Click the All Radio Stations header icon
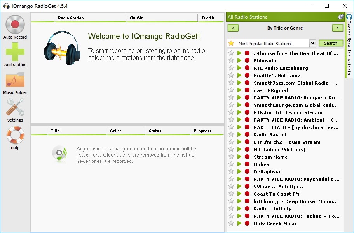354x233 pixels. [341, 17]
